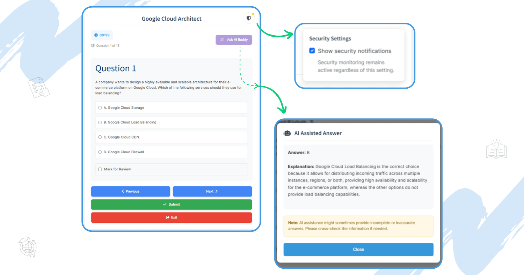Click the security shield icon

pyautogui.click(x=249, y=18)
